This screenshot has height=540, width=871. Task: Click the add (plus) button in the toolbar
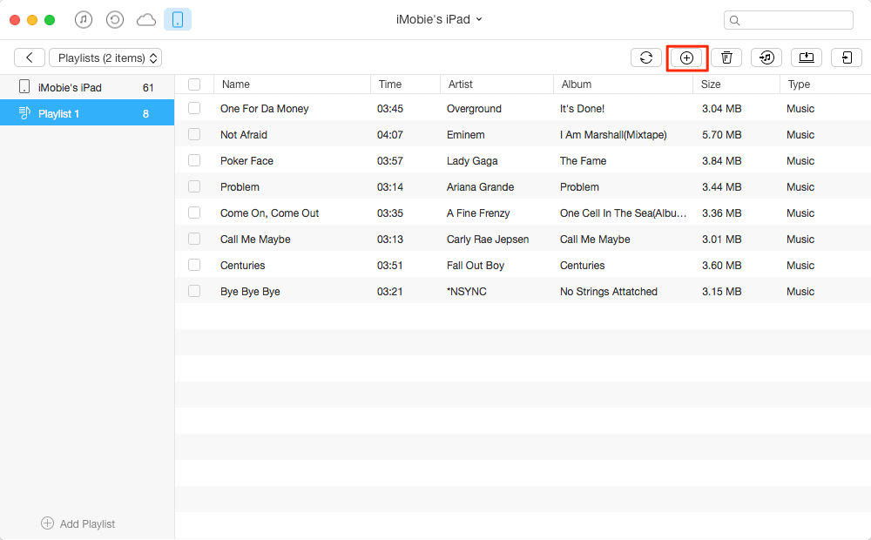(x=686, y=57)
